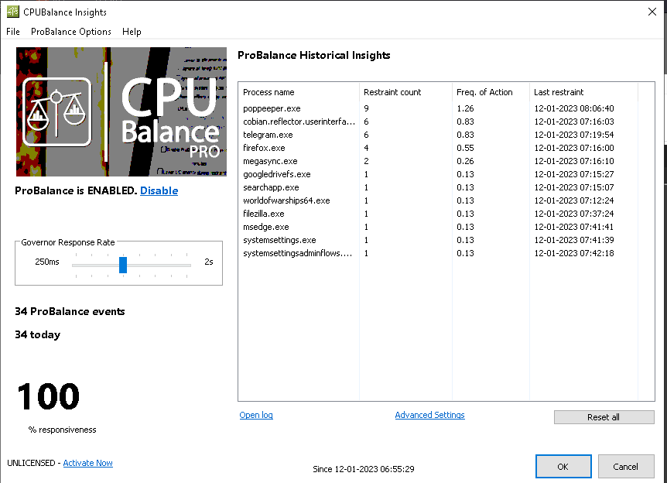
Task: Click the CPU Balance PRO banner image
Action: [x=121, y=111]
